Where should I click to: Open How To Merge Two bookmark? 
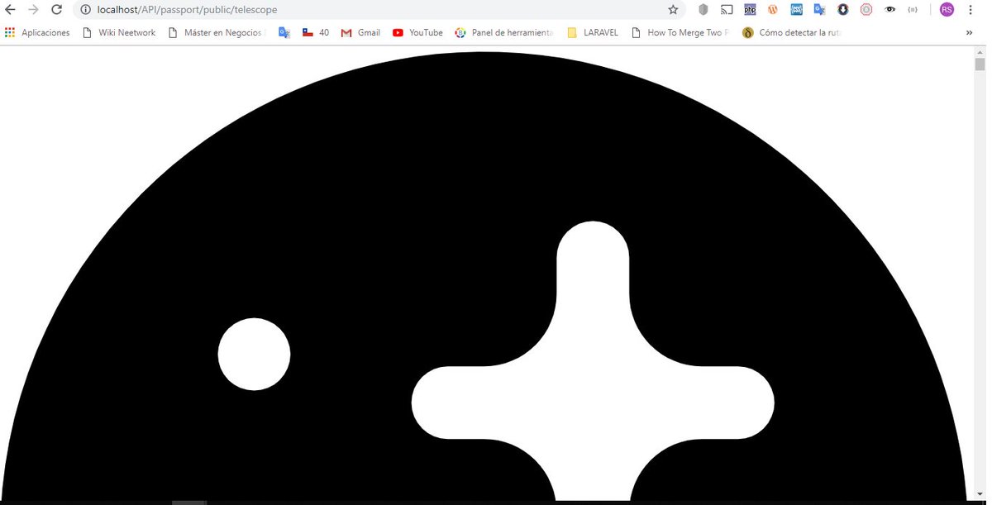coord(680,33)
